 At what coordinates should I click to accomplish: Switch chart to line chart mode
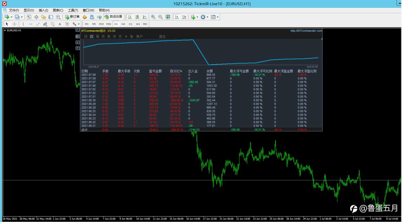pyautogui.click(x=145, y=17)
